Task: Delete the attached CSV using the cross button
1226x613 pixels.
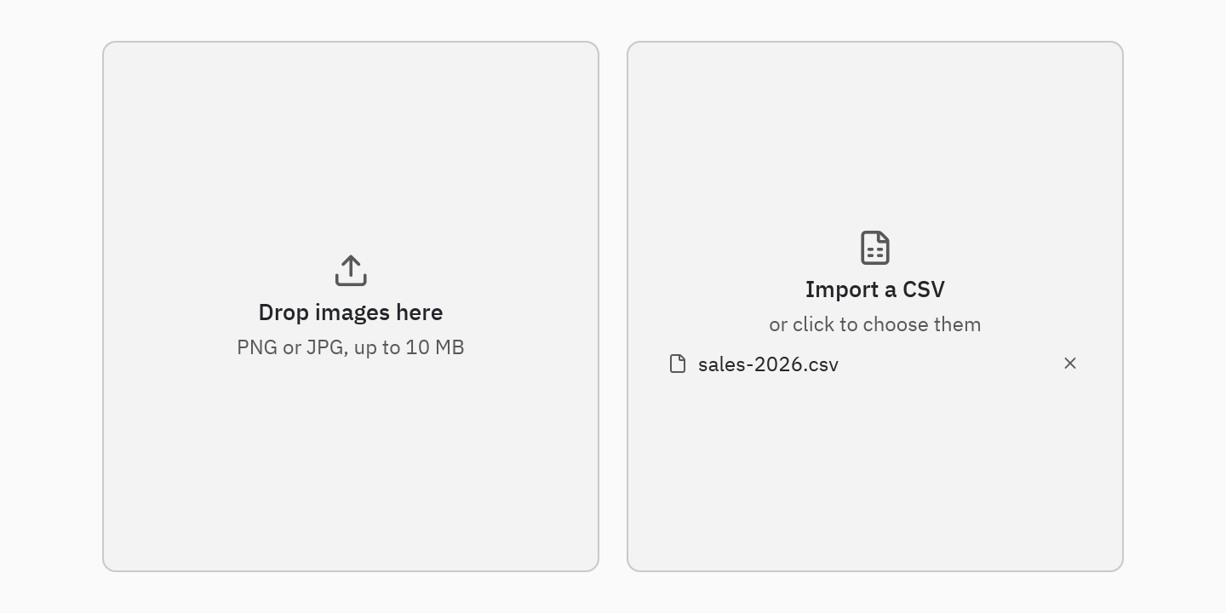Action: pos(1070,364)
